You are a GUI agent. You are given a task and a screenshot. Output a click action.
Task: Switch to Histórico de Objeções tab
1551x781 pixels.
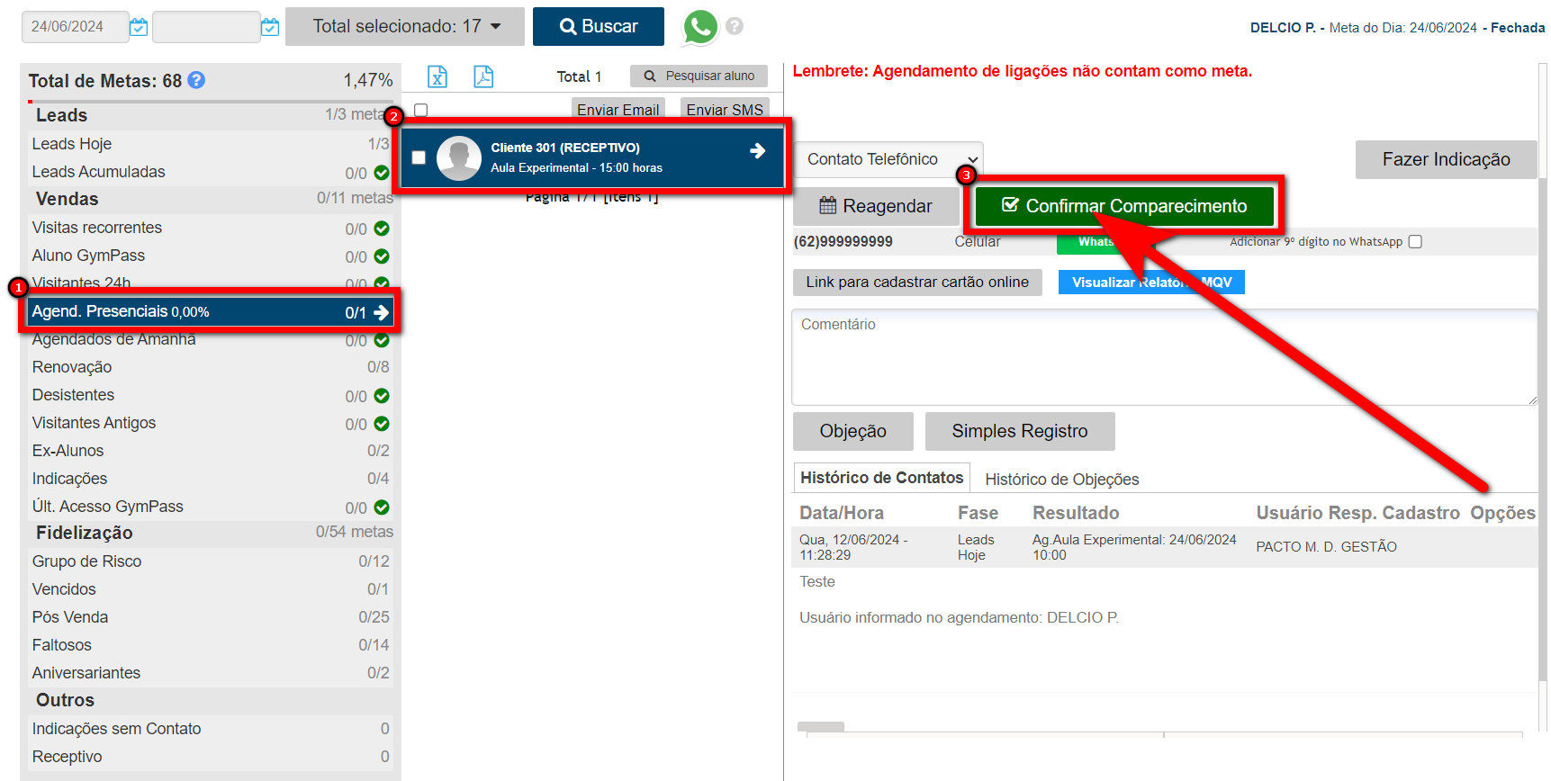coord(1061,480)
